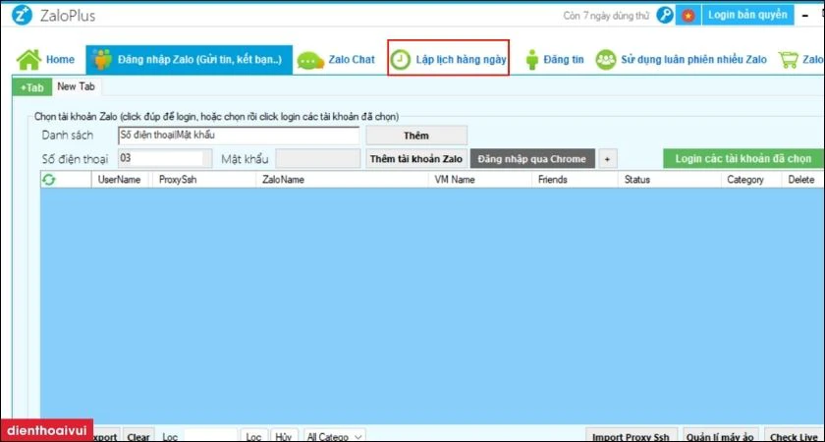Open the Home menu
Image resolution: width=825 pixels, height=442 pixels.
(x=46, y=60)
